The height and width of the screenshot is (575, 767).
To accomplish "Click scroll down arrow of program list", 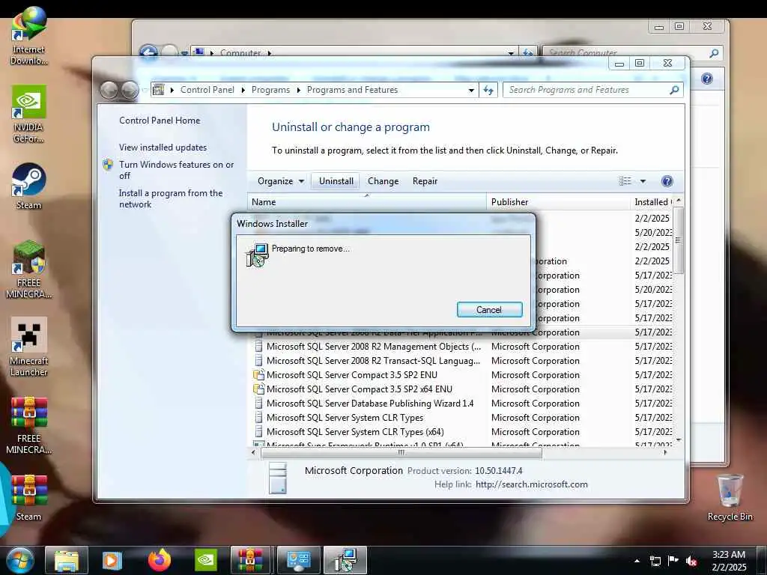I will (x=679, y=440).
